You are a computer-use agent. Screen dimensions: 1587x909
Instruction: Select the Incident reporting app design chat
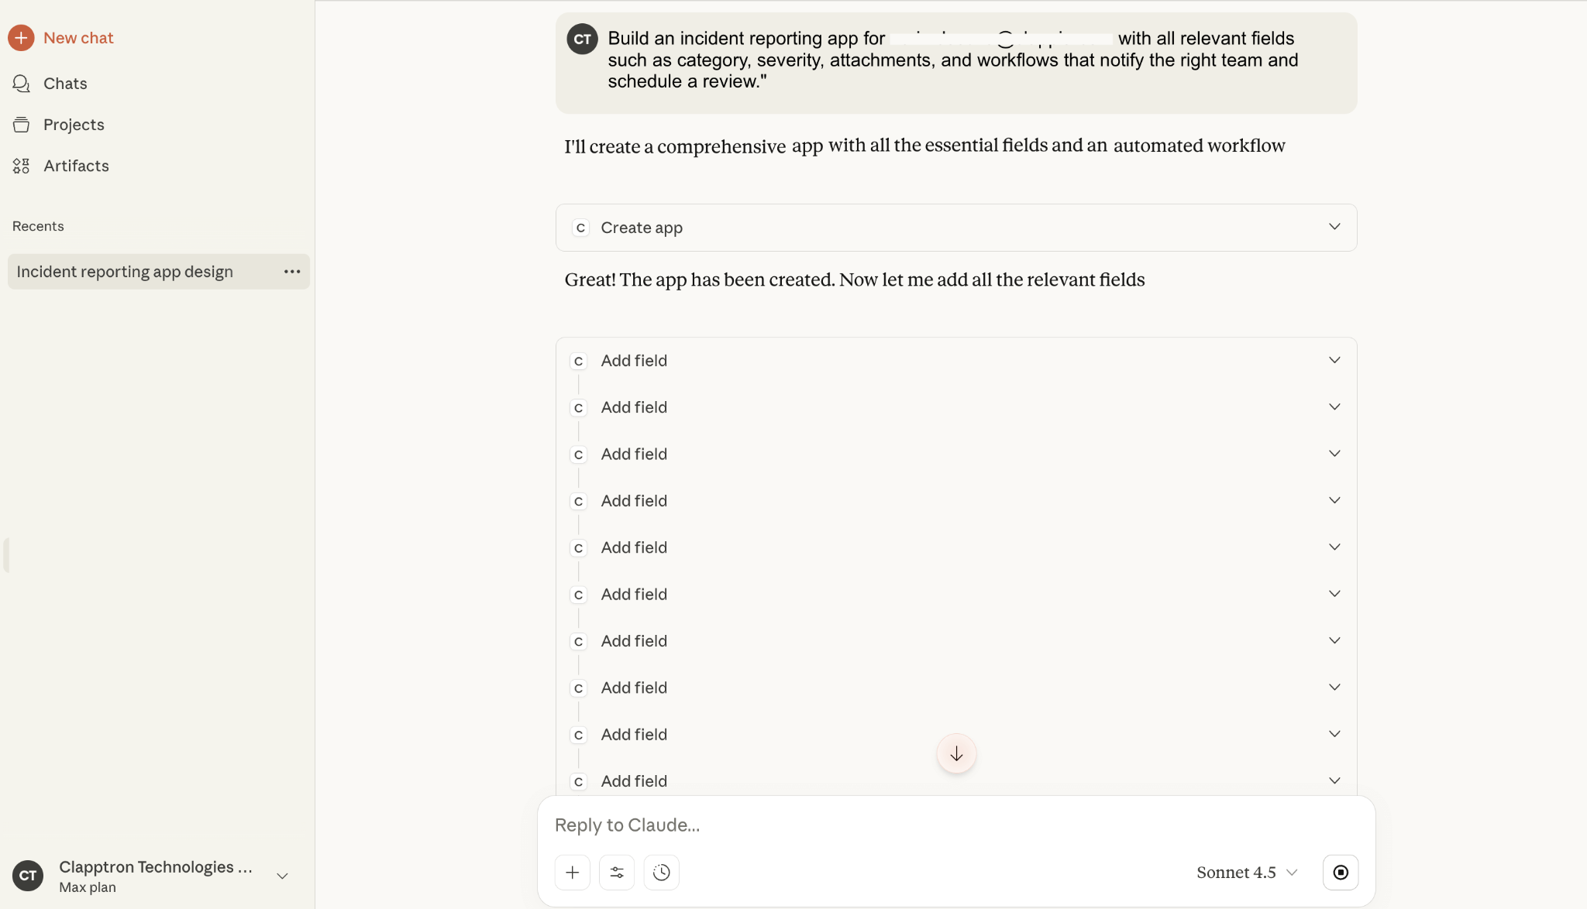coord(125,271)
